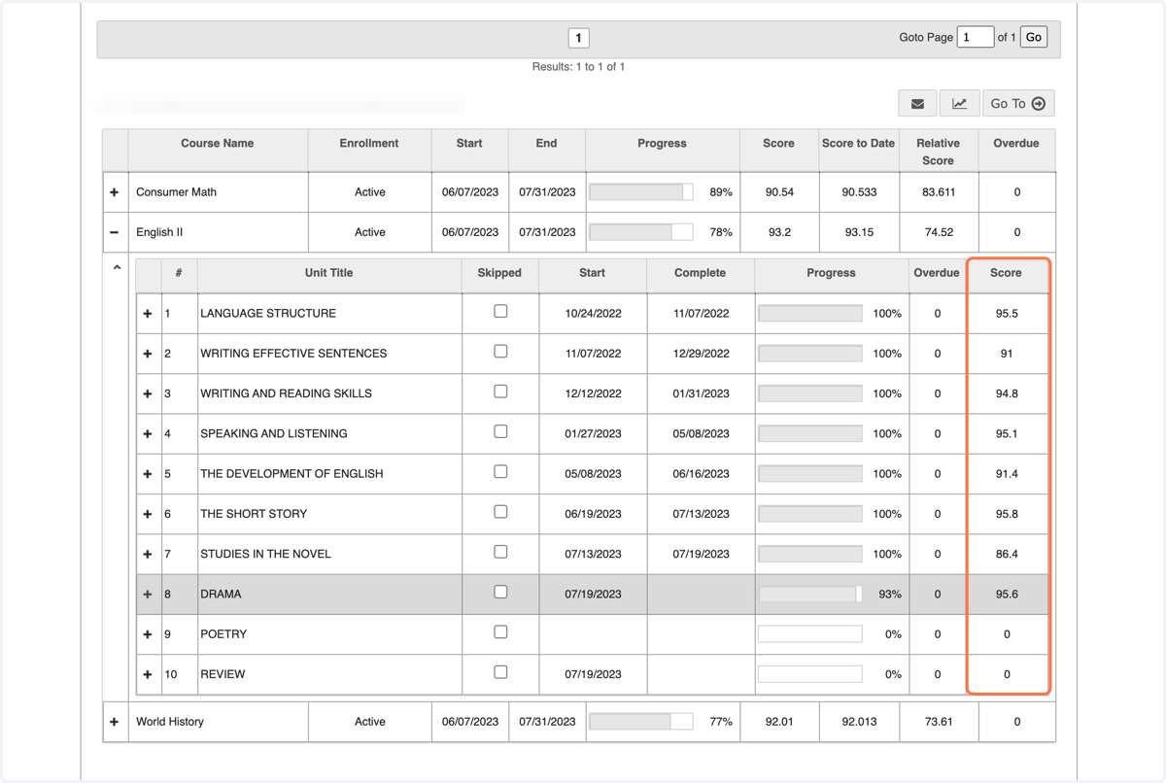Select the English II course name
Screen dimensions: 1166x783
point(159,232)
